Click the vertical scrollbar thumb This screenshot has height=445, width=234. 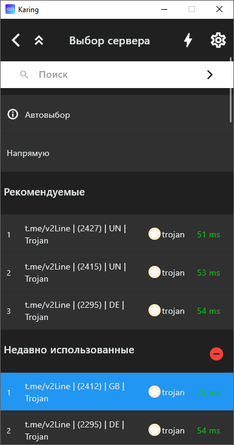(x=231, y=90)
